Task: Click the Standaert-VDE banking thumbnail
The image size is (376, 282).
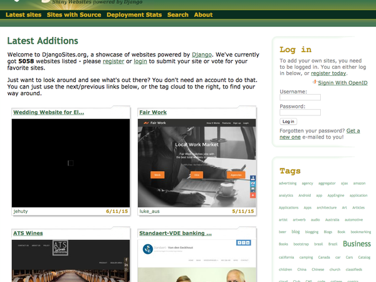Action: coord(197,261)
